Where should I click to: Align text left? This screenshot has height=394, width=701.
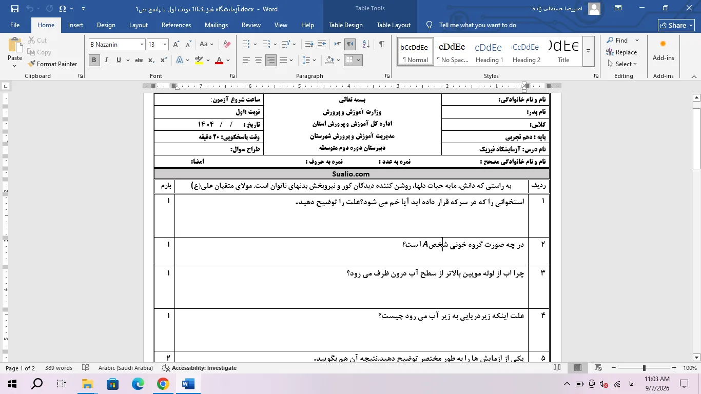pyautogui.click(x=246, y=61)
